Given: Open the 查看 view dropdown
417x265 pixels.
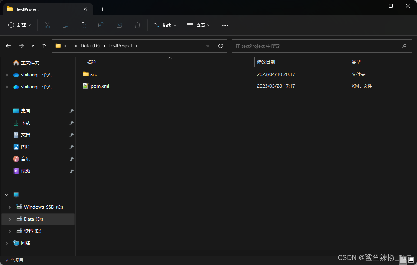Looking at the screenshot, I should 198,25.
